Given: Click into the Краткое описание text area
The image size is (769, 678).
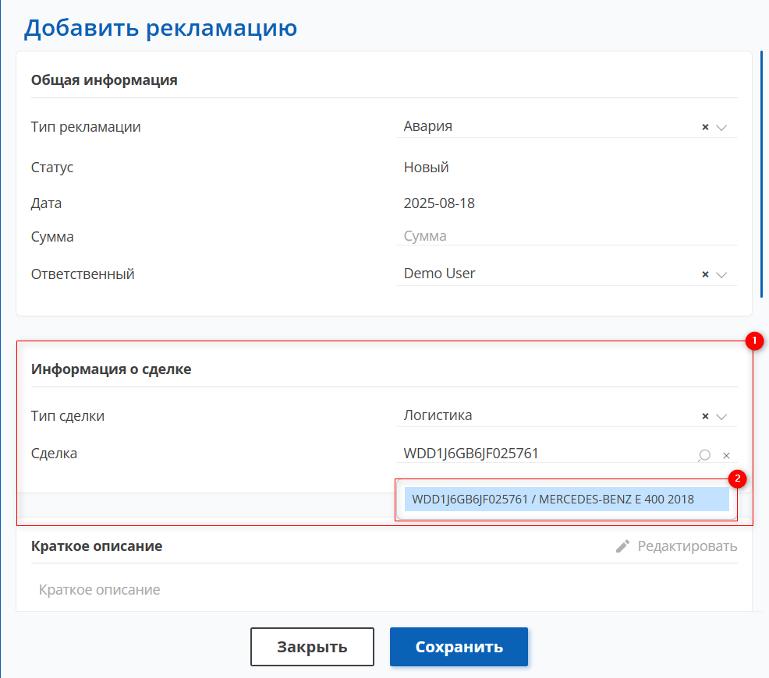Looking at the screenshot, I should (384, 590).
